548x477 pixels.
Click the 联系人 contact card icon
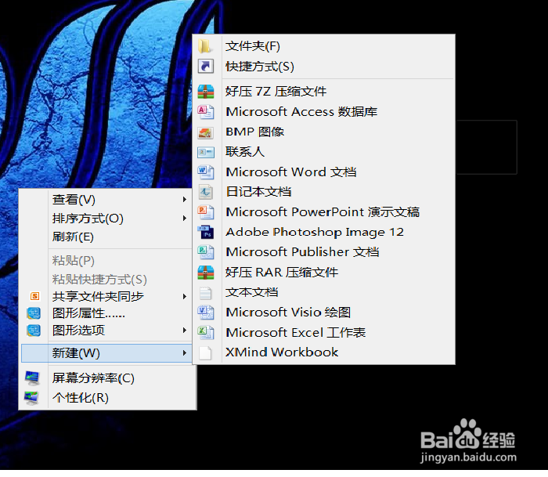(205, 152)
